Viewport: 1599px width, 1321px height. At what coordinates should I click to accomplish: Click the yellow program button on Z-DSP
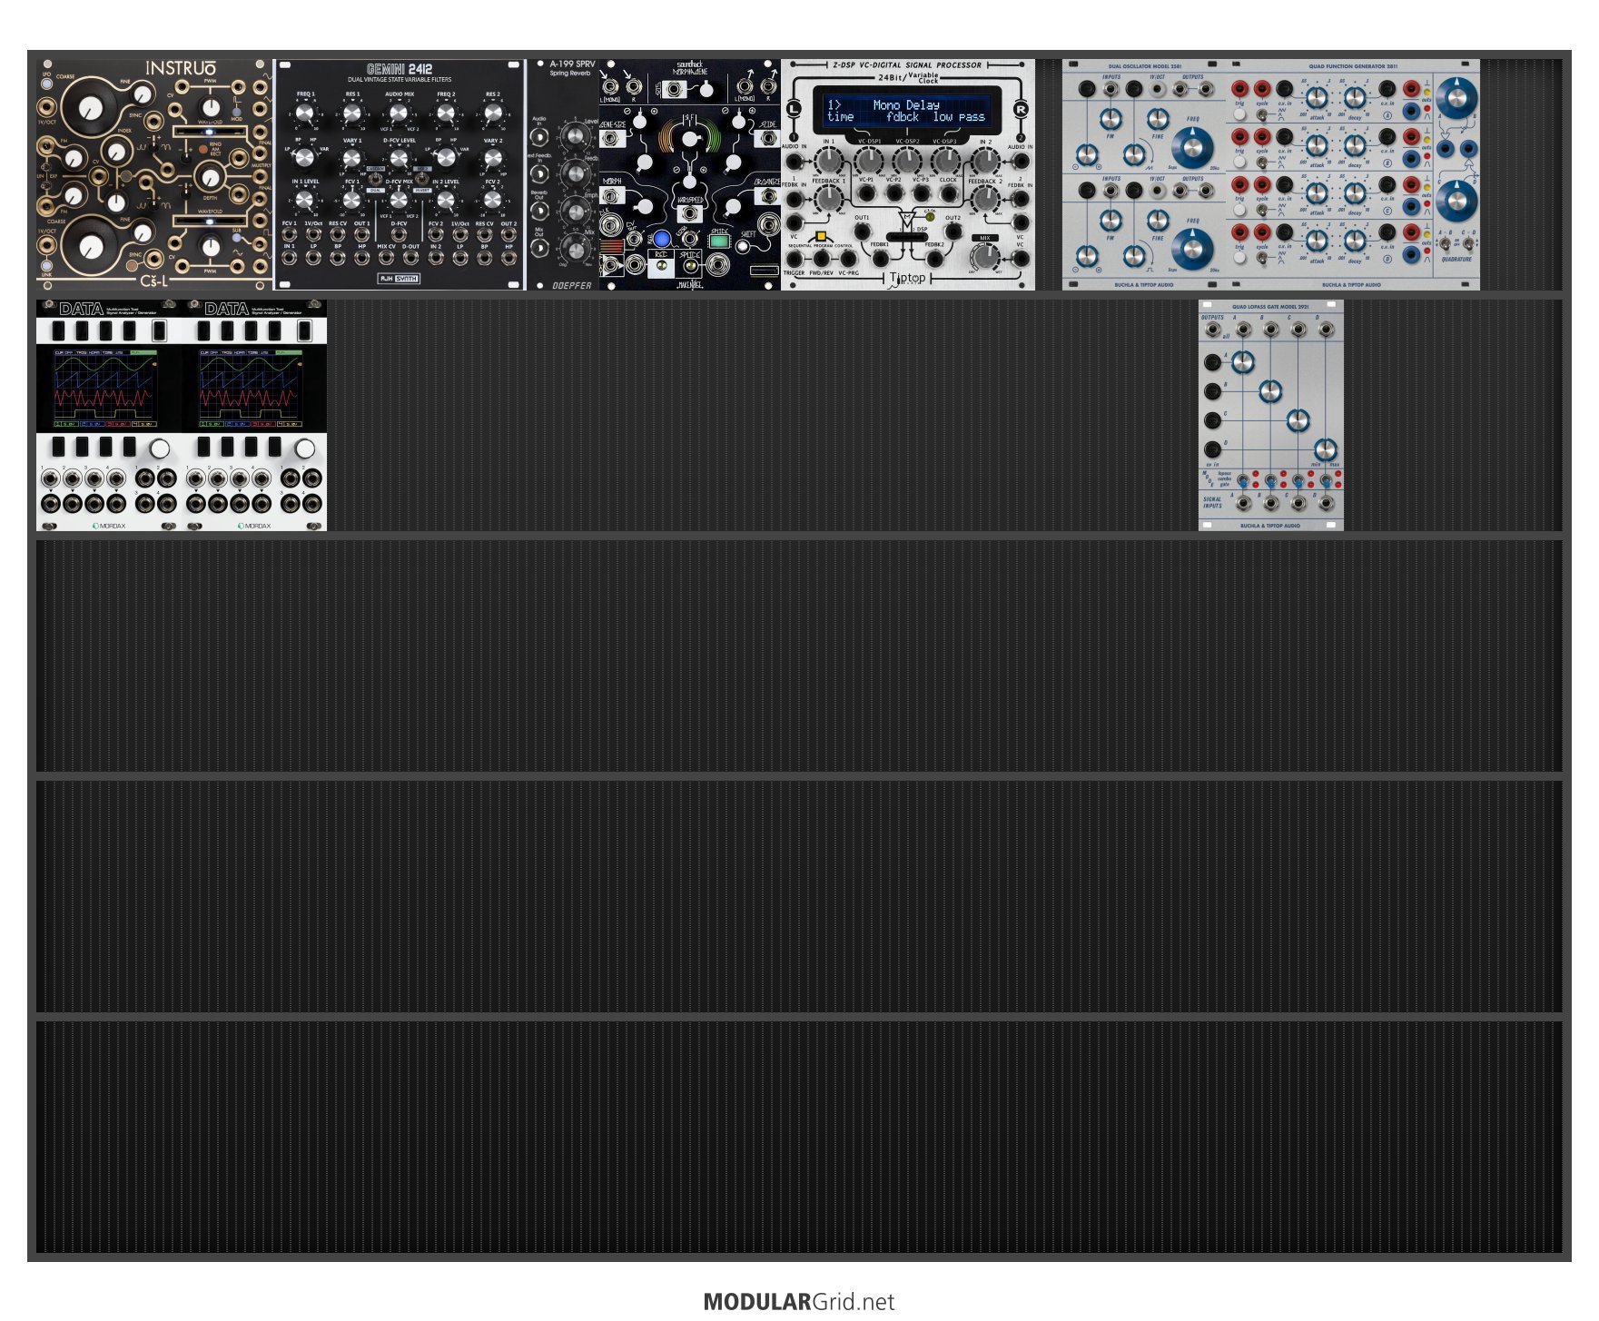tap(821, 236)
